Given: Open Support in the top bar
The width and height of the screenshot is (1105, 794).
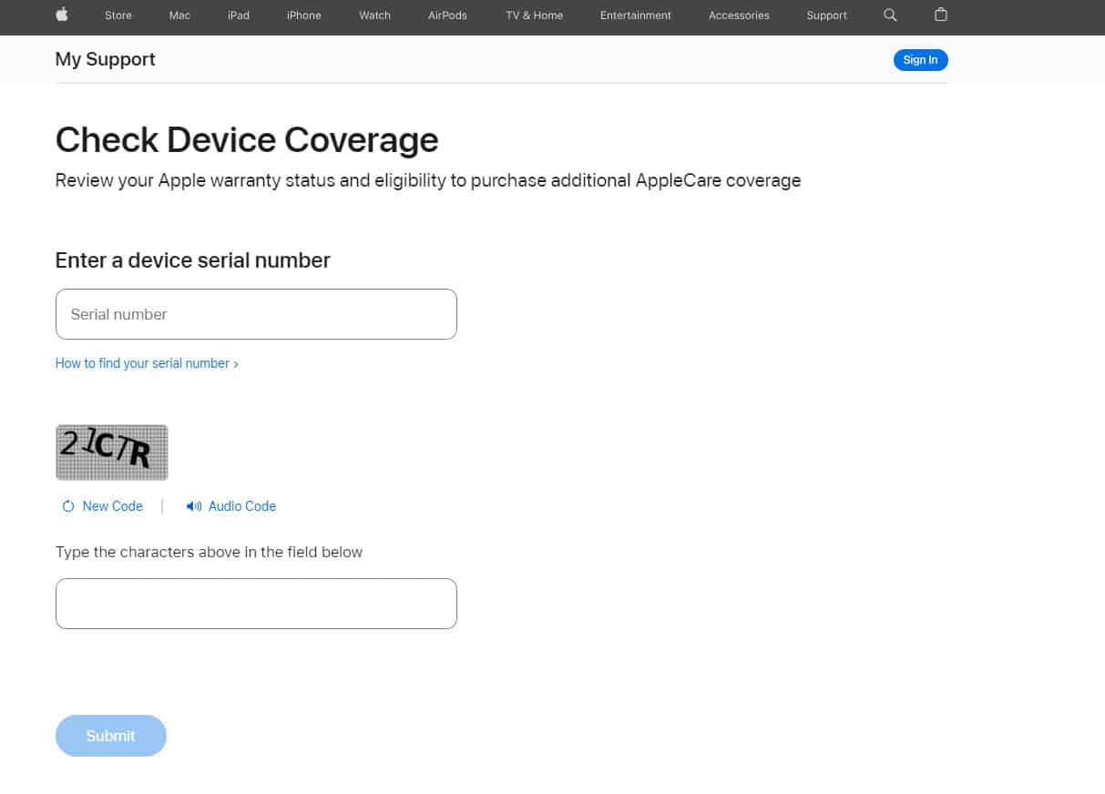Looking at the screenshot, I should [x=826, y=15].
